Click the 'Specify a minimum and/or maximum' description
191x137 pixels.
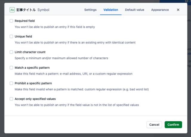[x=61, y=58]
